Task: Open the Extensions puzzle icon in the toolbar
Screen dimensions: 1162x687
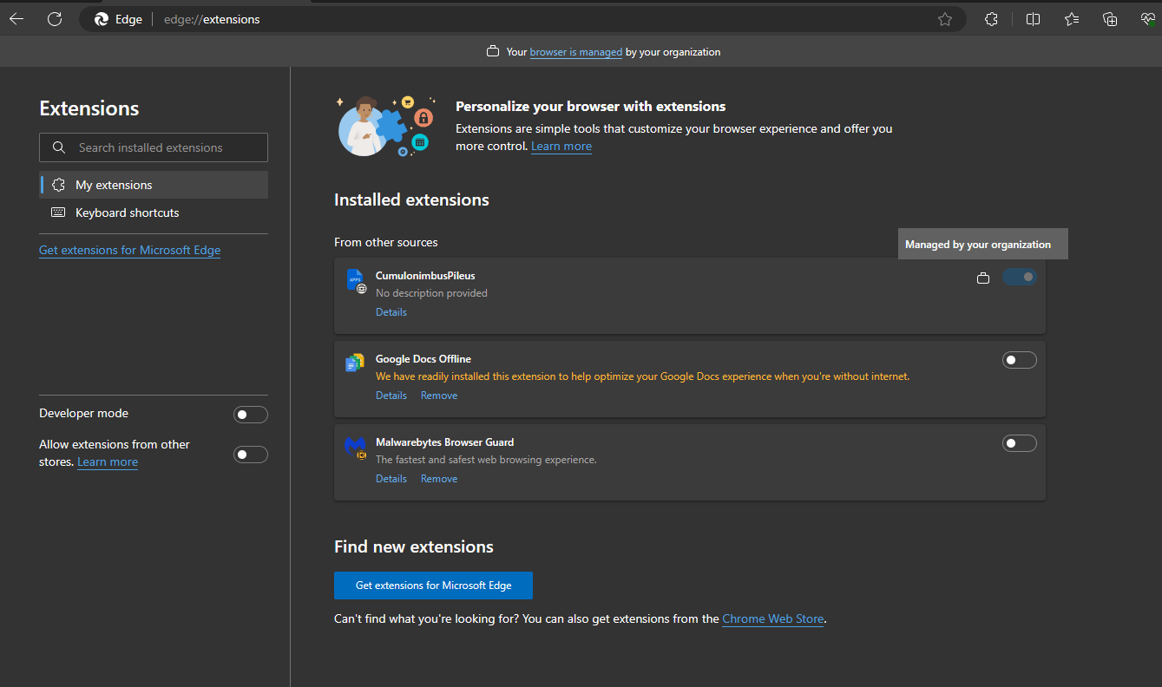Action: point(992,19)
